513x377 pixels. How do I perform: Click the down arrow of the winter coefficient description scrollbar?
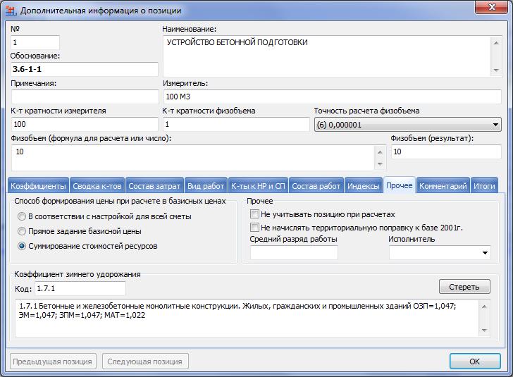coord(484,330)
